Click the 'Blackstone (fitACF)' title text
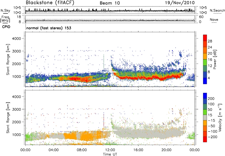225x156 pixels. click(x=50, y=3)
